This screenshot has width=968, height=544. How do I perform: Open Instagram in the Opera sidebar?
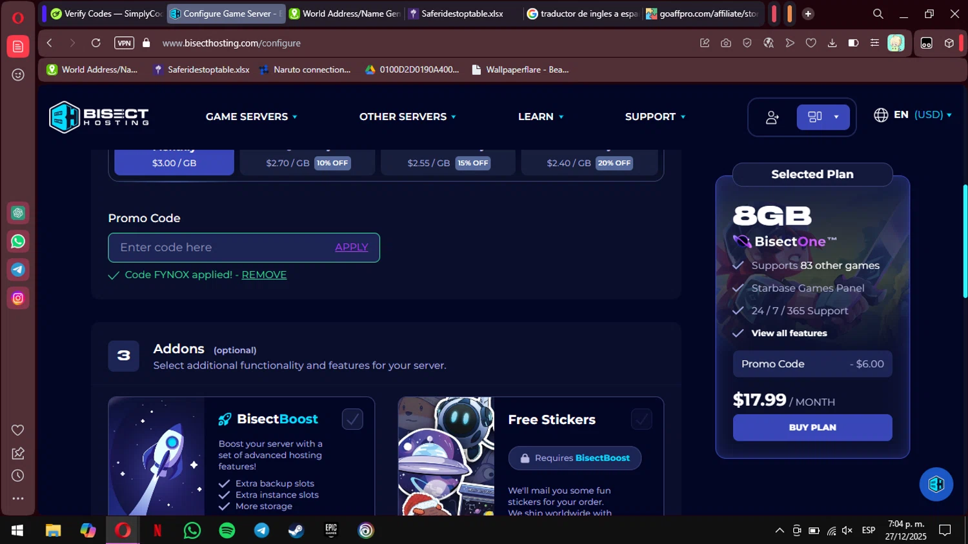pyautogui.click(x=18, y=298)
